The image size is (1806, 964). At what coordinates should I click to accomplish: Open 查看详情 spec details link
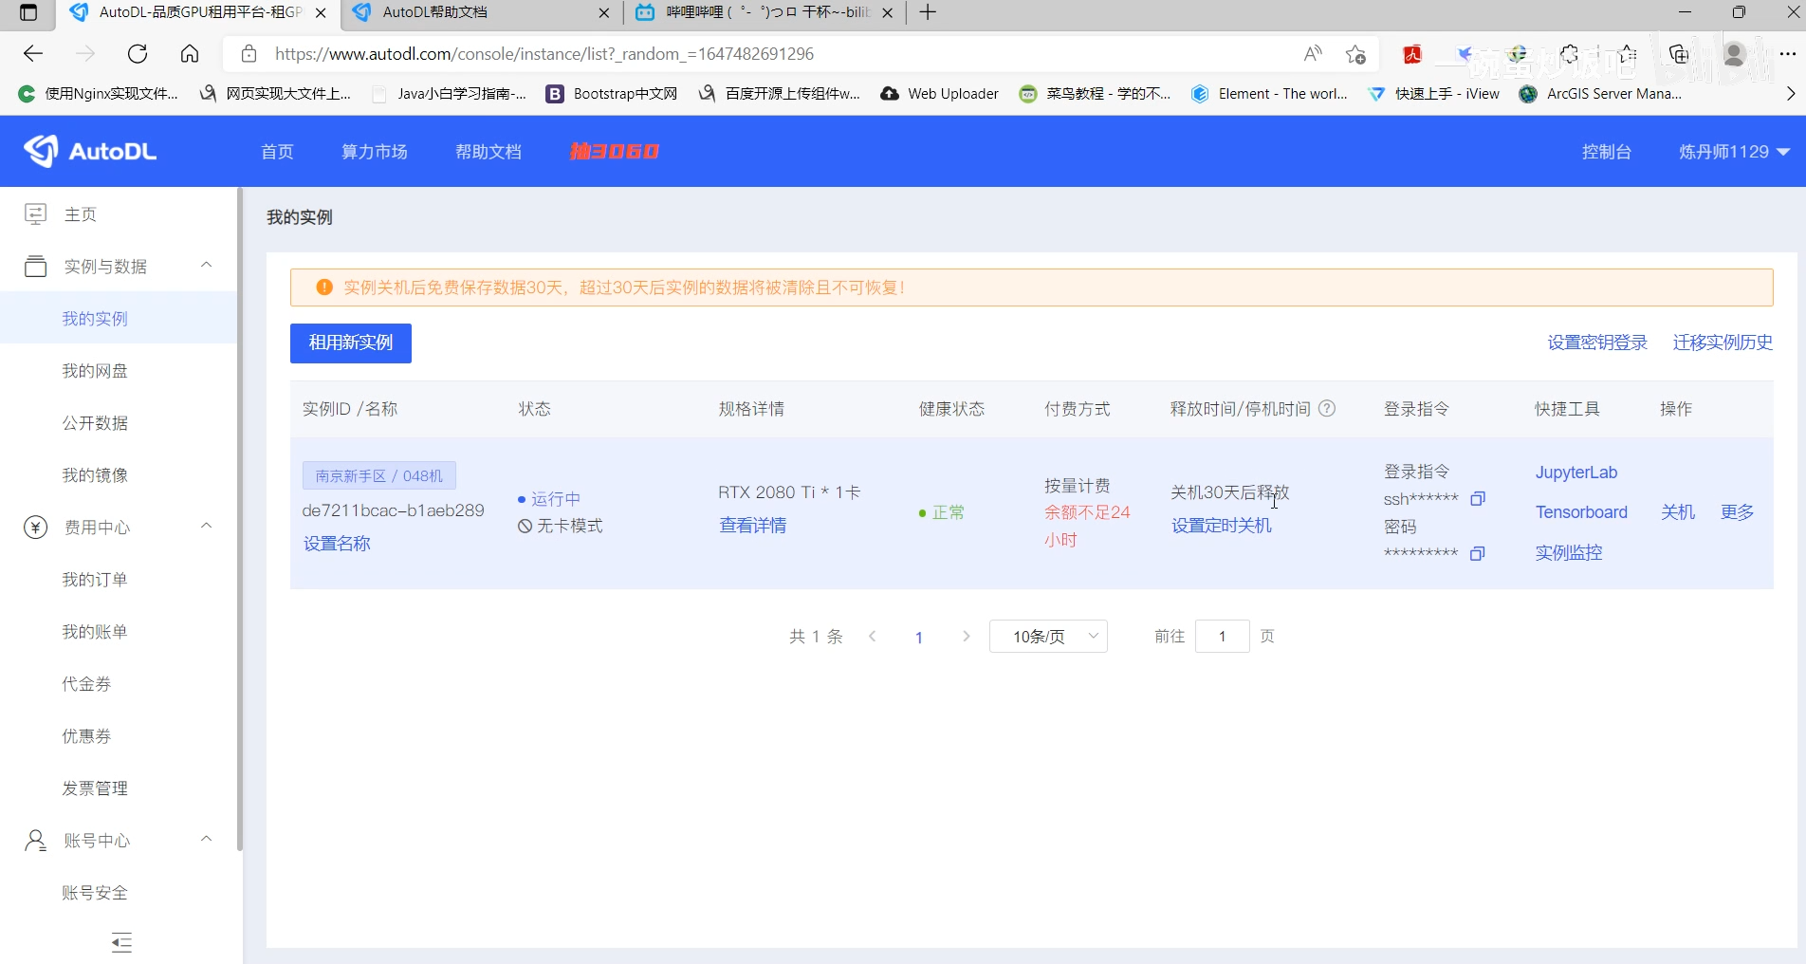tap(753, 526)
